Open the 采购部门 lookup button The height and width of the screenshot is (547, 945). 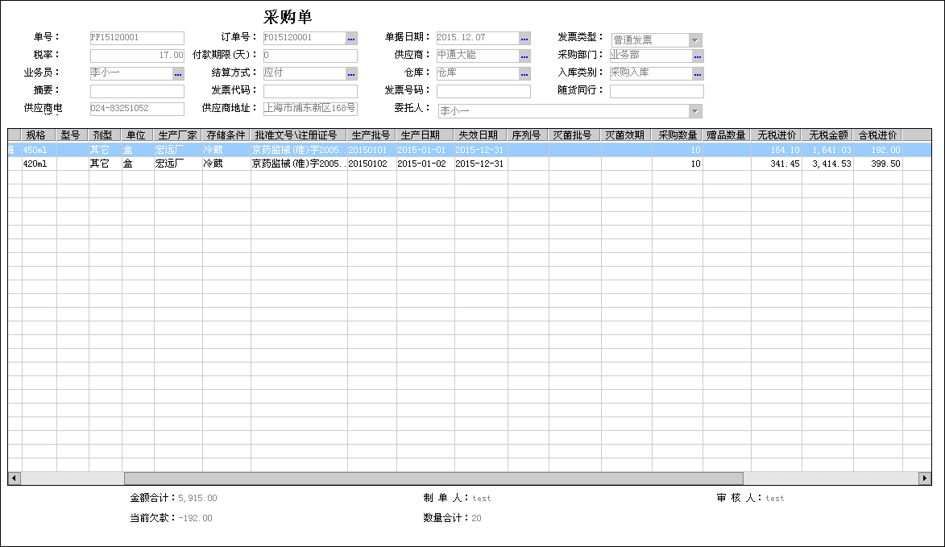698,56
